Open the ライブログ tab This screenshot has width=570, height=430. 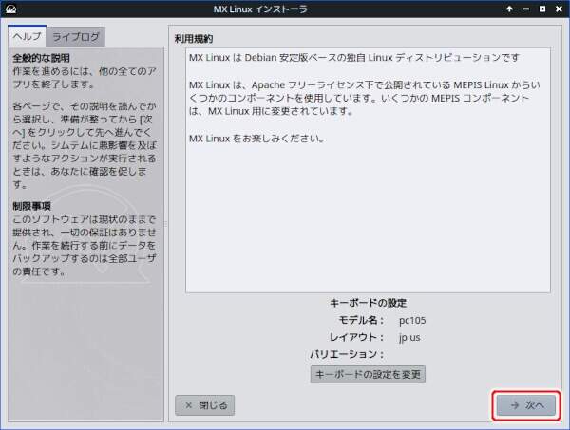point(76,36)
